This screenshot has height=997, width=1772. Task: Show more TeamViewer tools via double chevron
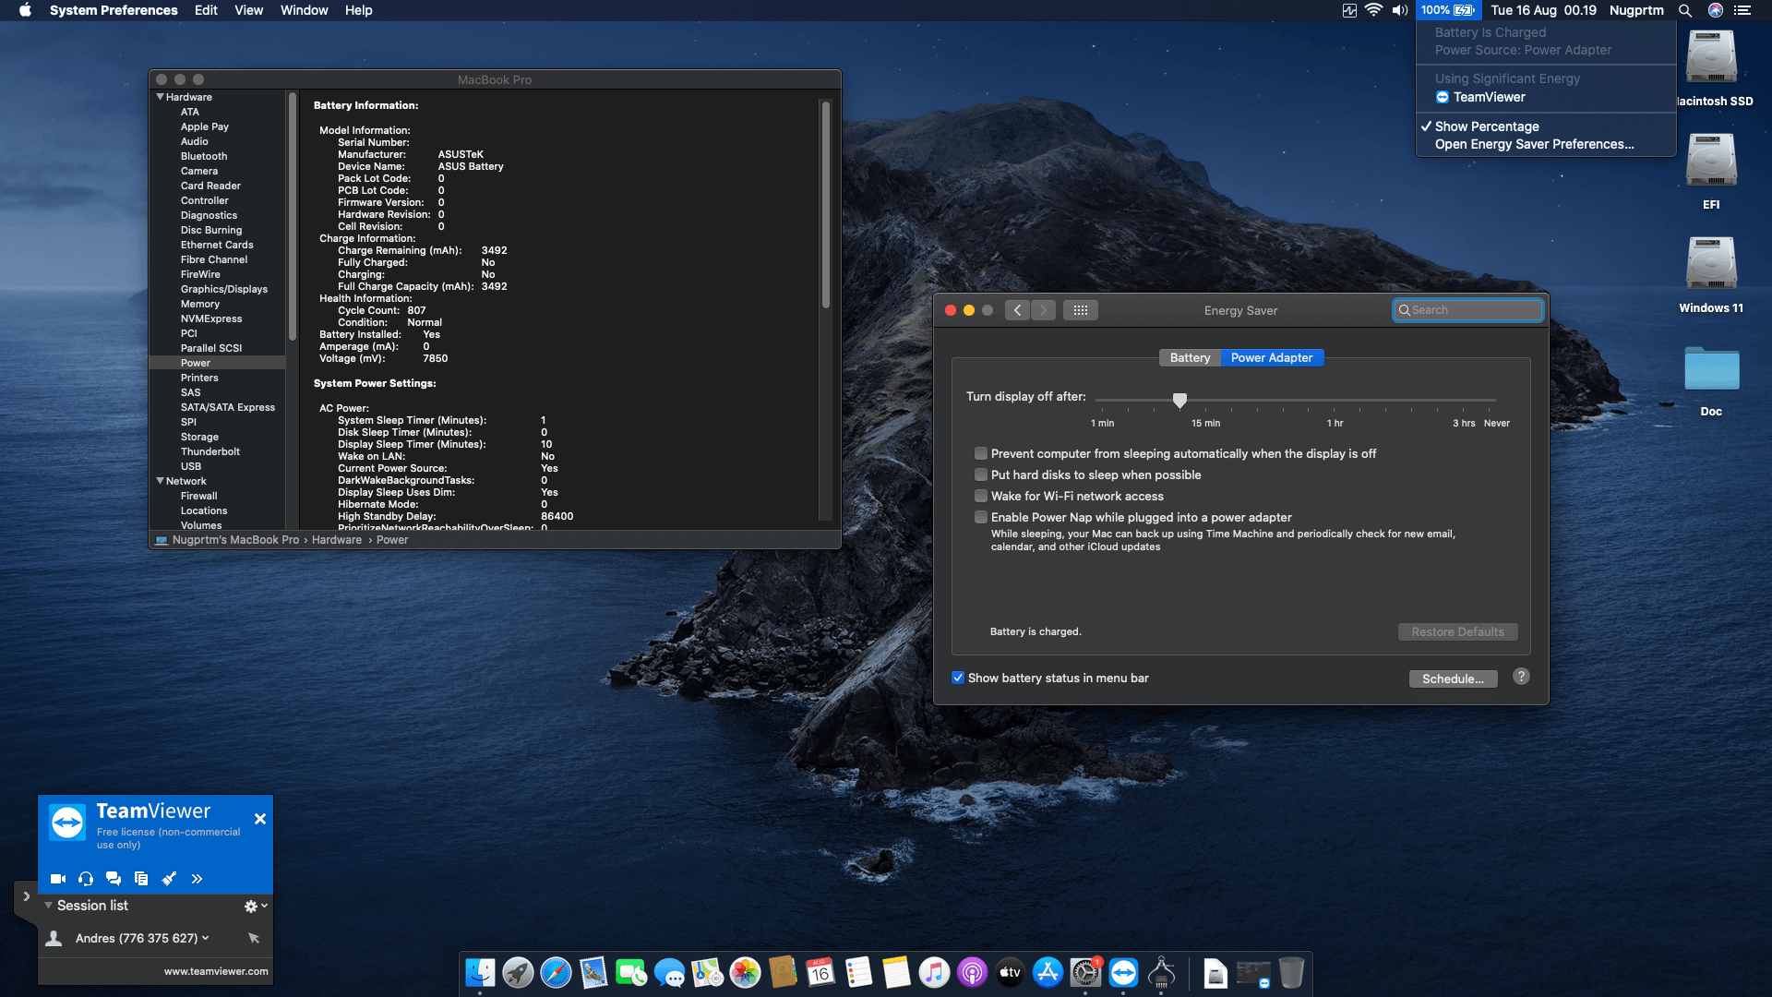tap(197, 879)
